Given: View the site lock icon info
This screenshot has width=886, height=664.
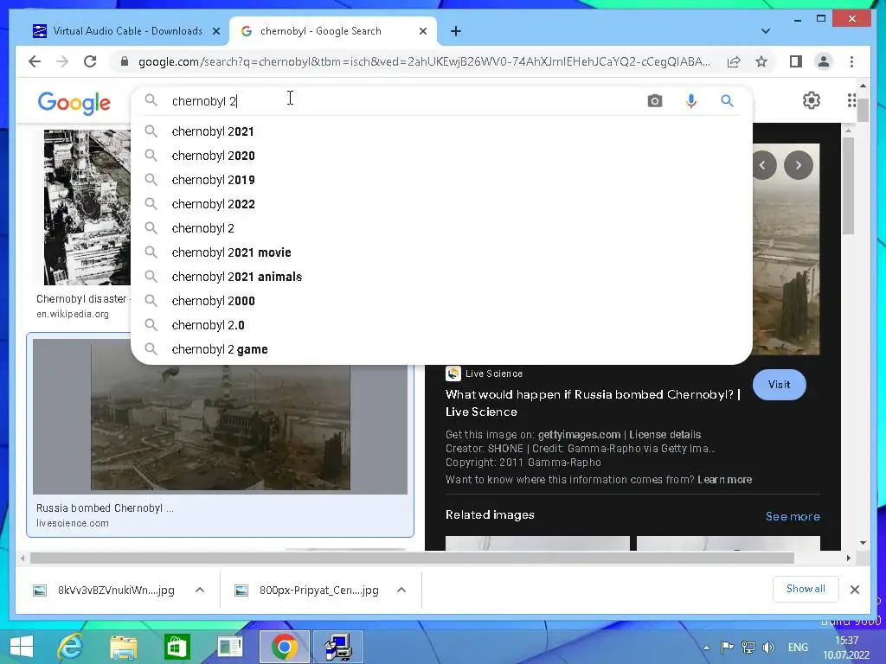Looking at the screenshot, I should [x=125, y=61].
